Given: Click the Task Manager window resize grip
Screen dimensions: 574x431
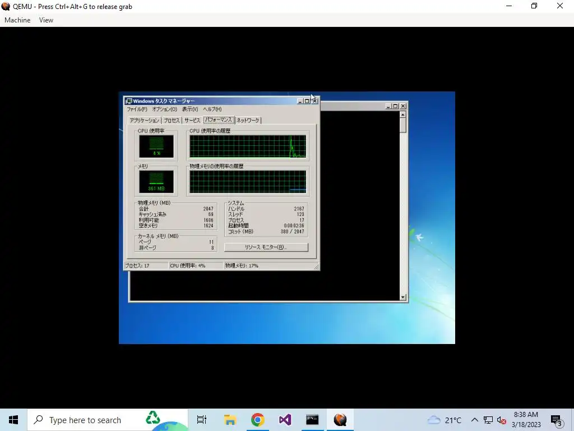Looking at the screenshot, I should [x=316, y=267].
